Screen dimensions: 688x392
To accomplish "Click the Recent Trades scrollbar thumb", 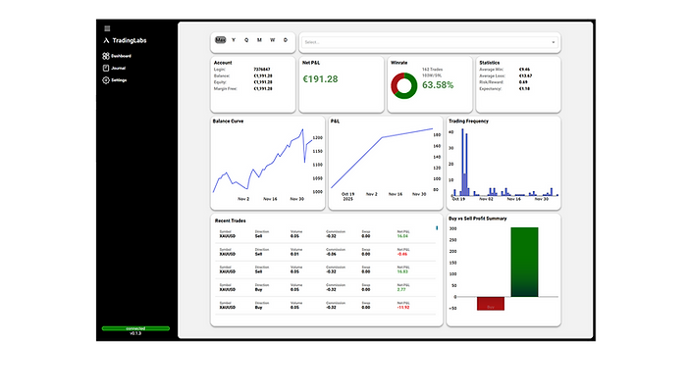I will 437,227.
